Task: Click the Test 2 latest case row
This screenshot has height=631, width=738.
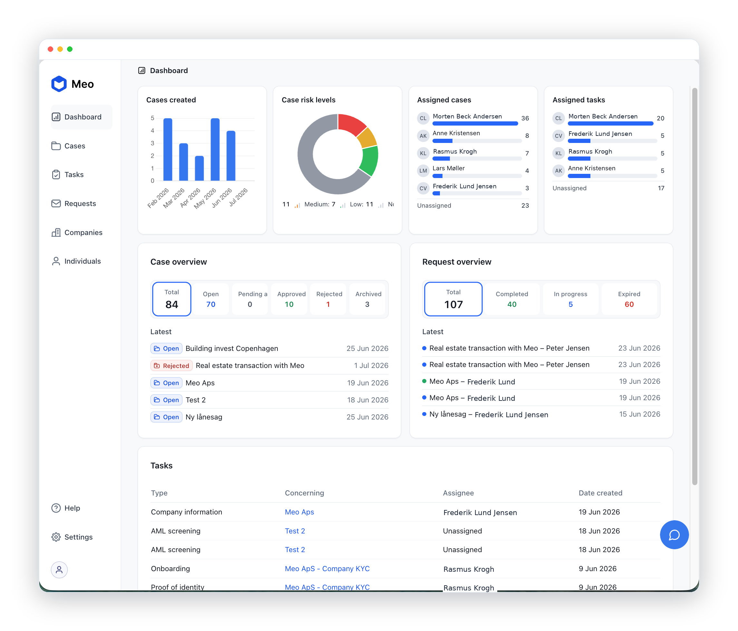Action: [x=269, y=400]
